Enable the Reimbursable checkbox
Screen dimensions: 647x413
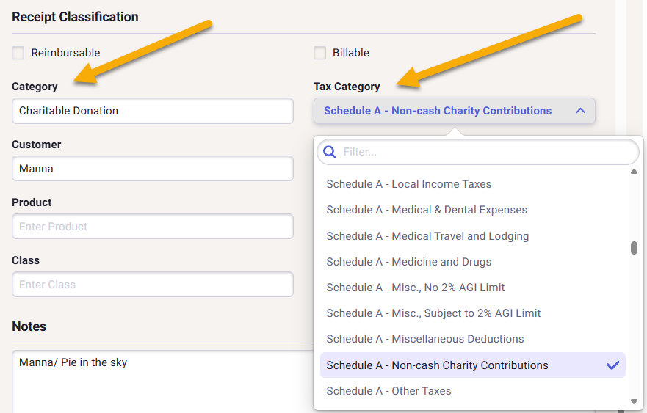[x=18, y=53]
